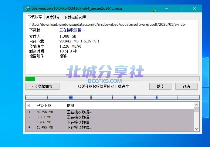Click the scroll up arrow in thread list
The height and width of the screenshot is (147, 210).
click(x=197, y=105)
